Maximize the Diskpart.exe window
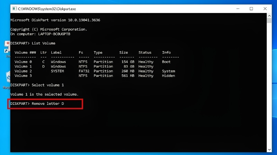The width and height of the screenshot is (277, 155). (x=251, y=9)
